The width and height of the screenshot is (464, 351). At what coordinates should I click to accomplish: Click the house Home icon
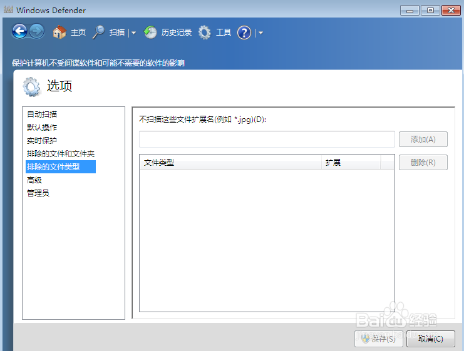tap(59, 33)
